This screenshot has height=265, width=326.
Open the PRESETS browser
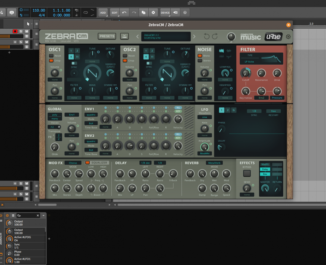(107, 36)
